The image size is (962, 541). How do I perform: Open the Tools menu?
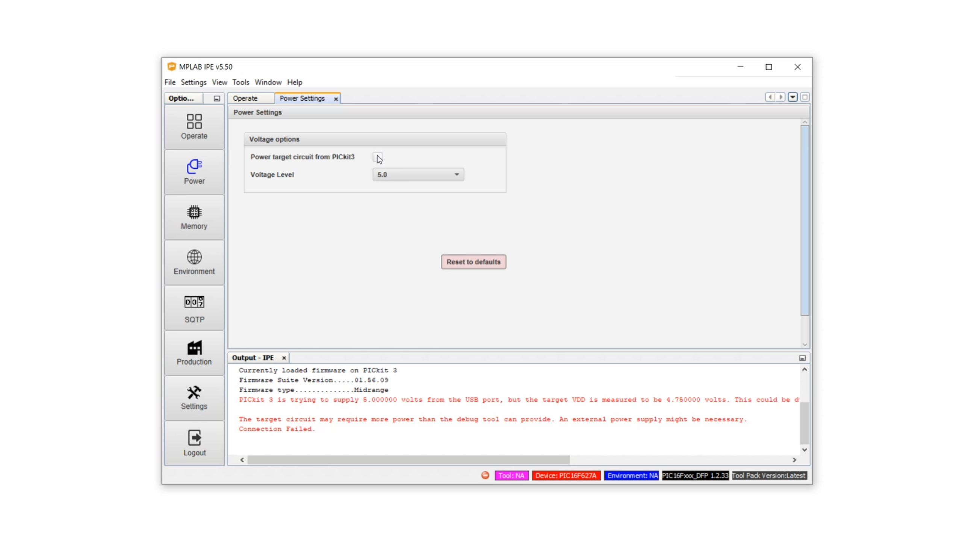[240, 82]
